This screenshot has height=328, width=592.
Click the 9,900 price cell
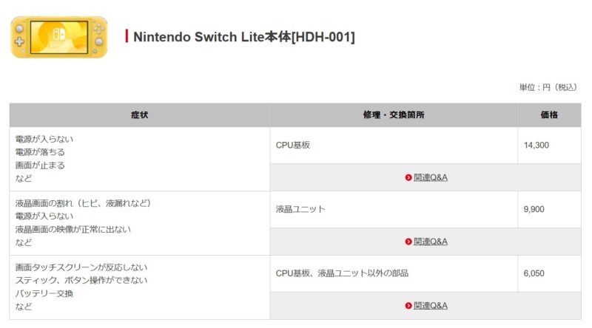pyautogui.click(x=549, y=209)
